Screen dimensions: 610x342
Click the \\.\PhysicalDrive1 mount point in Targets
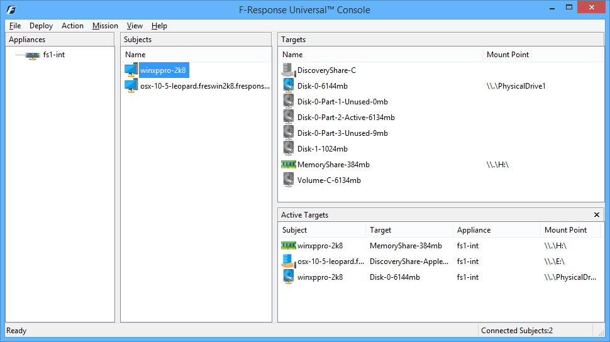click(516, 86)
